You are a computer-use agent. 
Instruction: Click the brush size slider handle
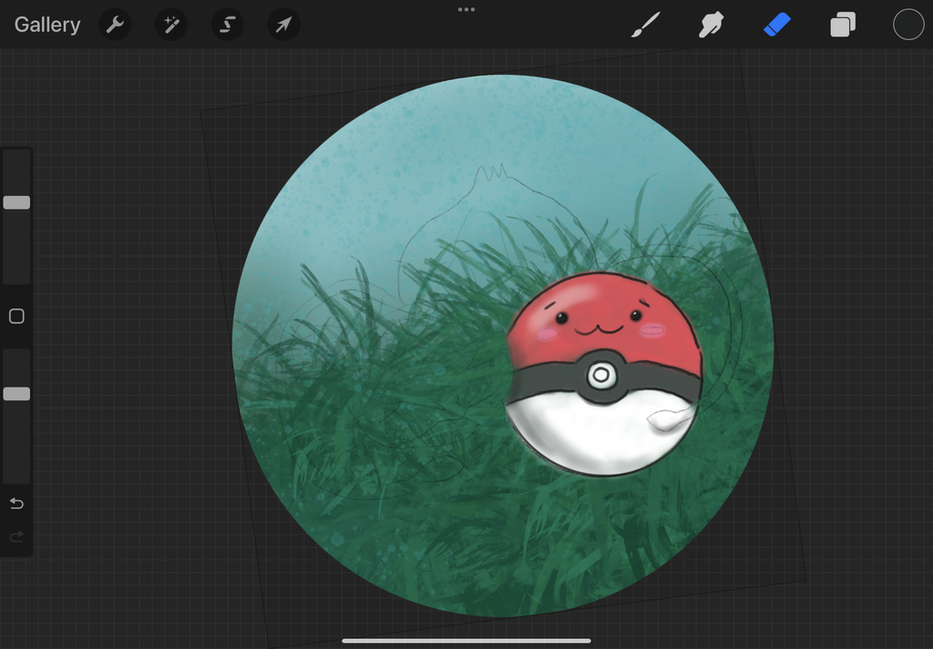pos(16,202)
